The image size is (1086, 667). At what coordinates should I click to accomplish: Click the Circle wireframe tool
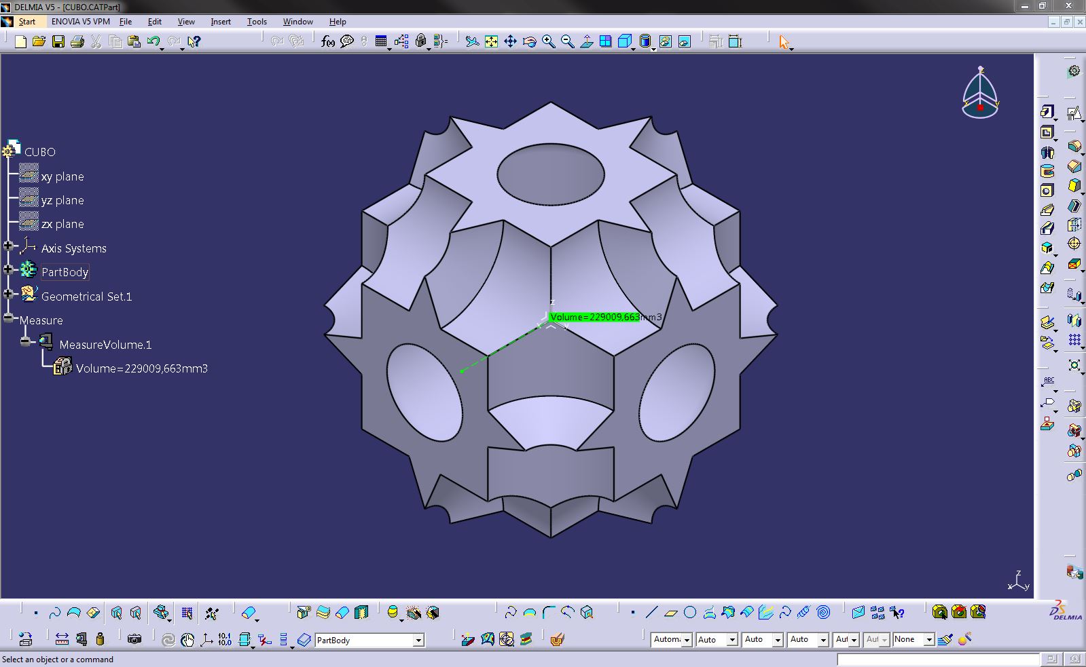coord(690,613)
